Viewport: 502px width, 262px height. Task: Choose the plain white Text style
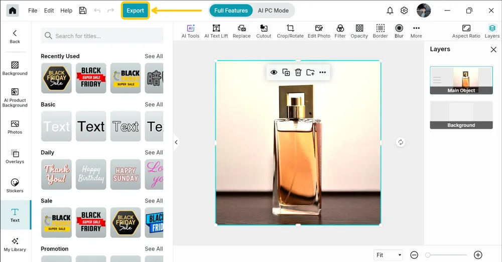56,126
